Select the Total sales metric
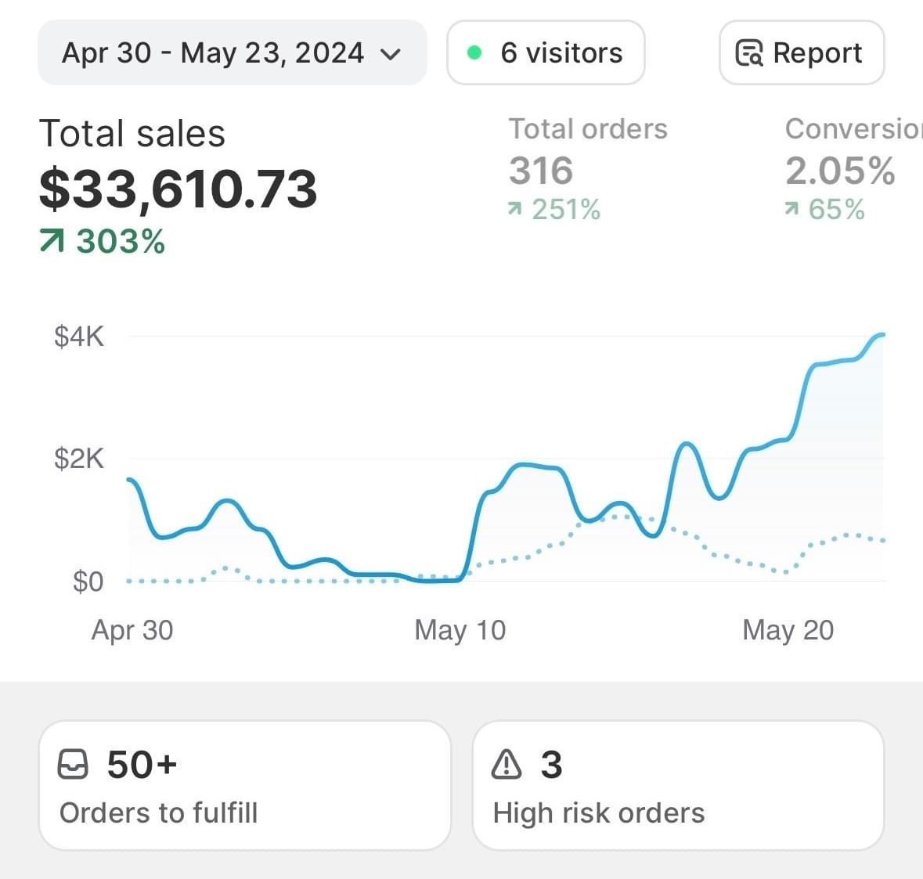Image resolution: width=923 pixels, height=879 pixels. click(x=132, y=133)
